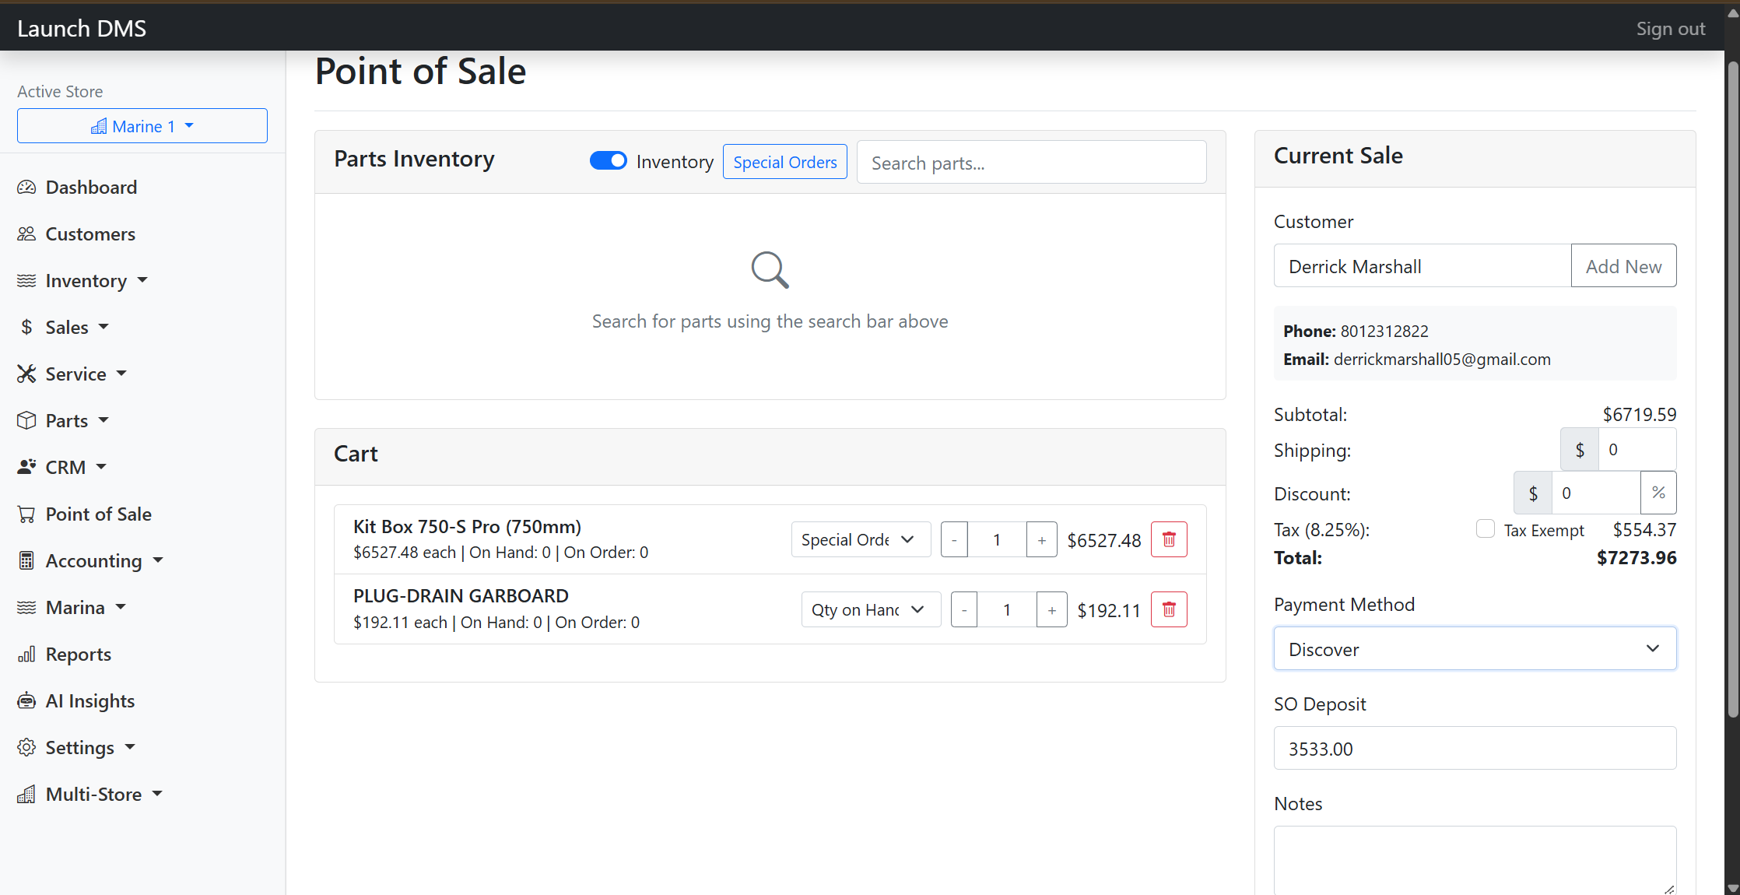The width and height of the screenshot is (1740, 895).
Task: Click the Shipping amount field
Action: (1637, 449)
